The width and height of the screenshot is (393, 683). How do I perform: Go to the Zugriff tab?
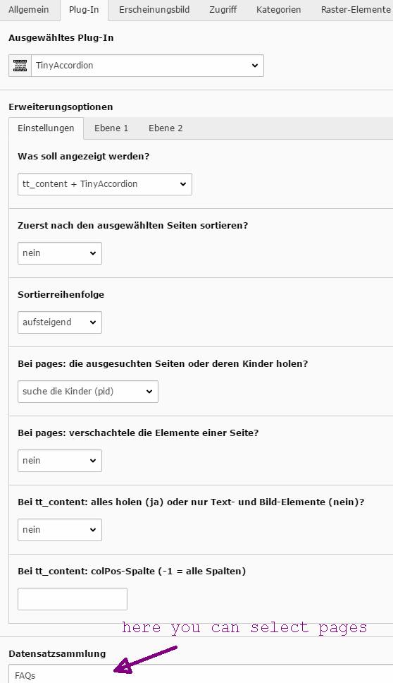point(223,10)
